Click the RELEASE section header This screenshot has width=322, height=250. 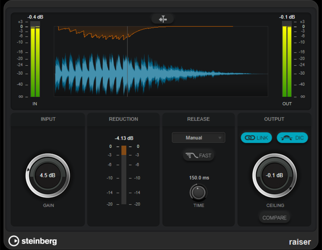[x=198, y=119]
